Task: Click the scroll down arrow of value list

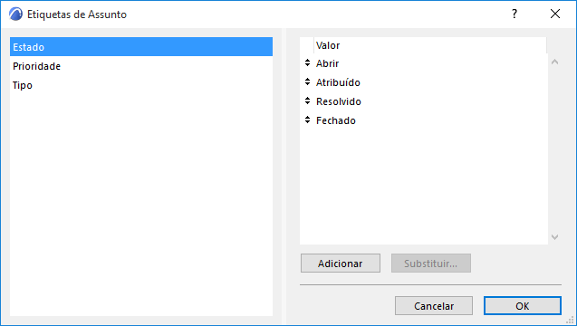Action: 555,237
